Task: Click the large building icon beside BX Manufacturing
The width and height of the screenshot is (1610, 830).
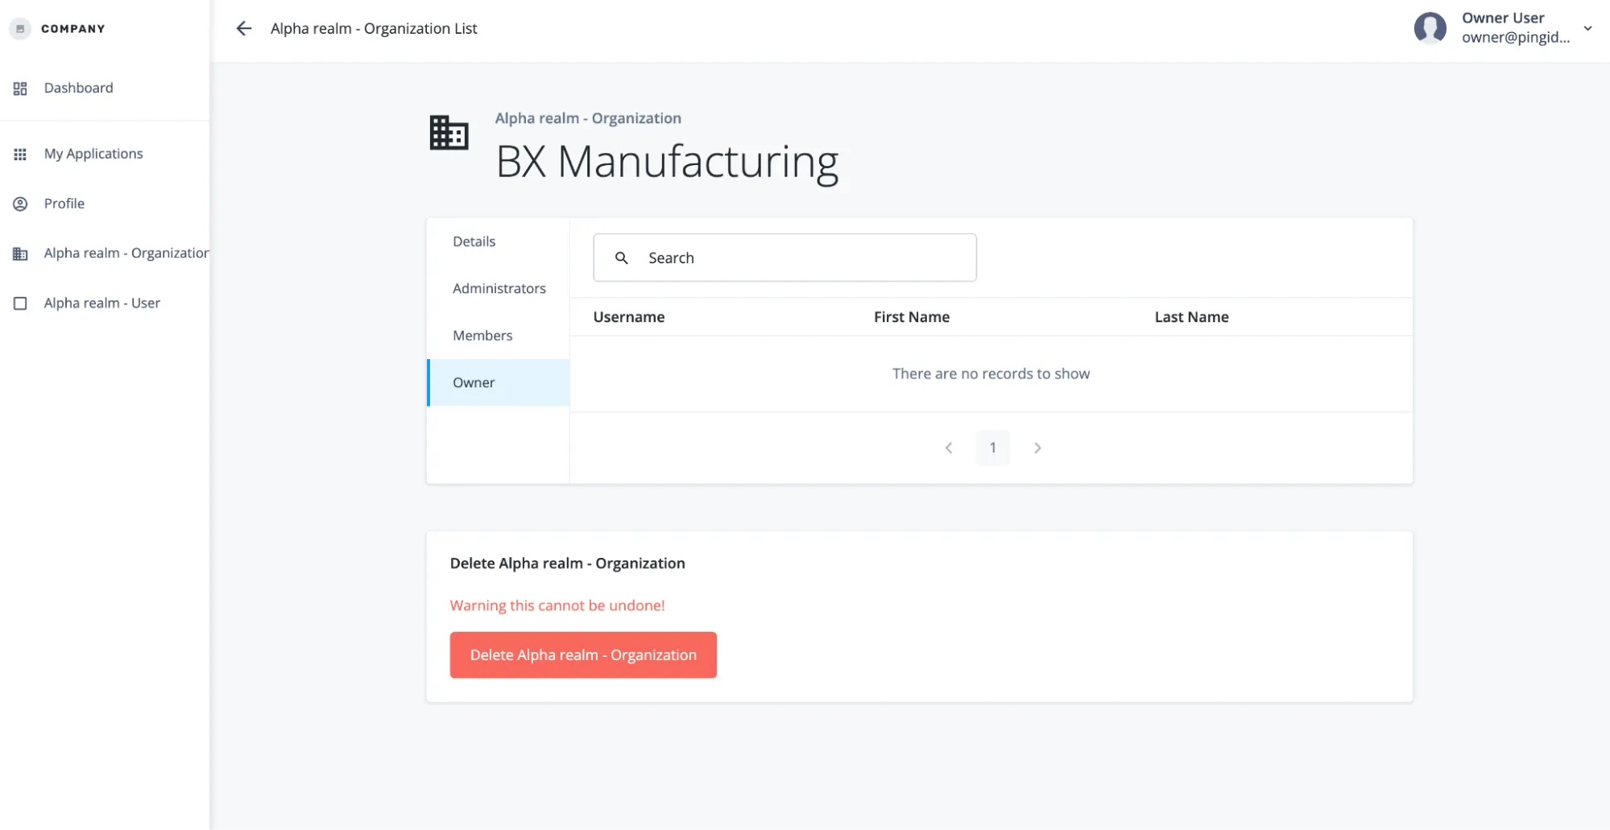Action: click(449, 132)
